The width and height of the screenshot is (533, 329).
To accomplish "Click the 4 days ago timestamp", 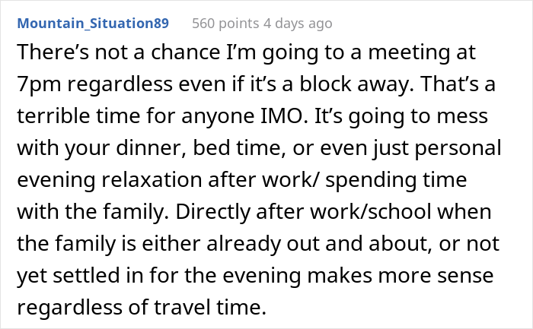I will point(298,24).
